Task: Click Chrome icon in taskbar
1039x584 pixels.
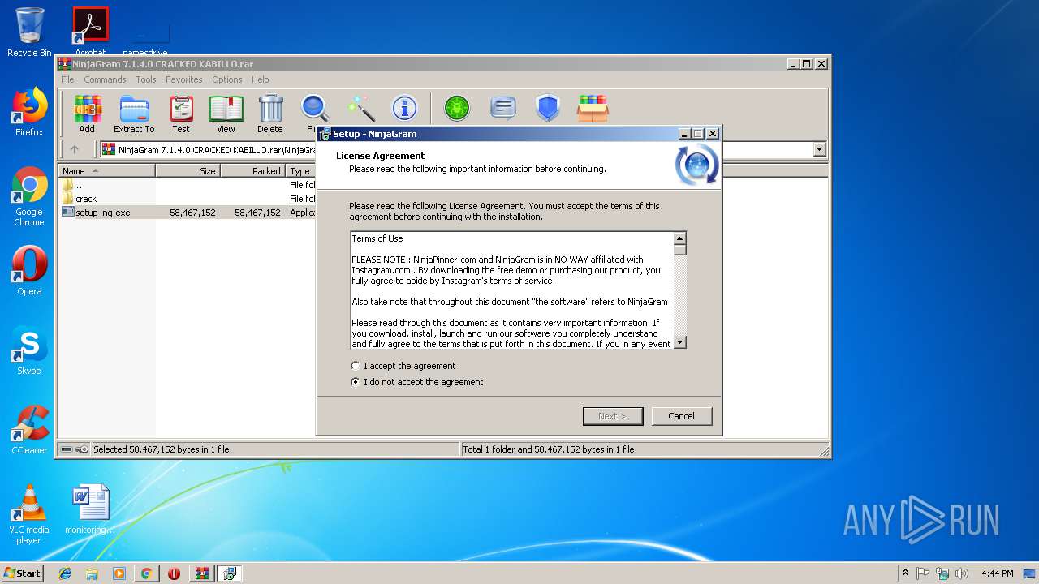Action: pos(146,573)
